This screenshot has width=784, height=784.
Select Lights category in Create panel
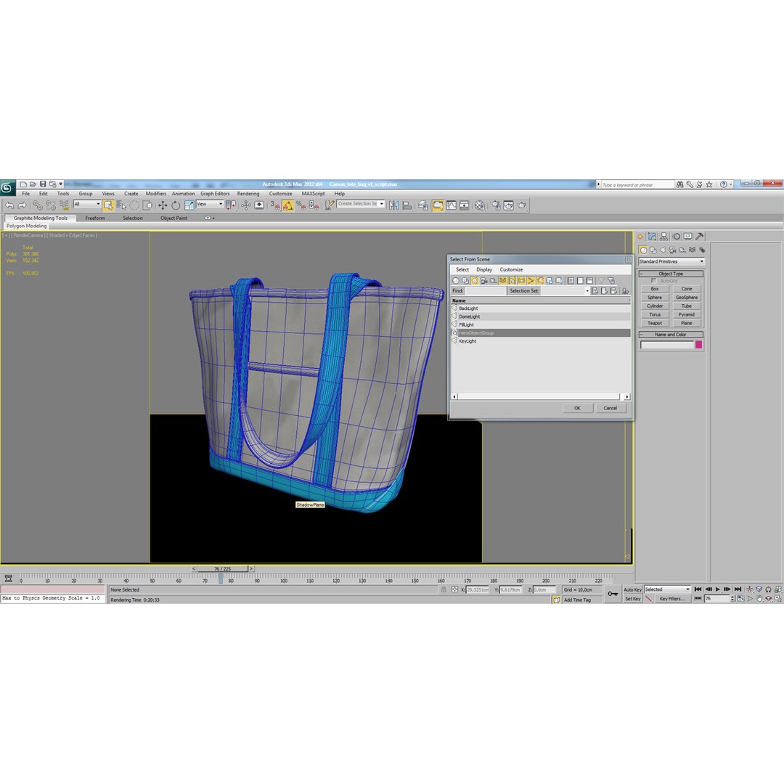(x=663, y=250)
